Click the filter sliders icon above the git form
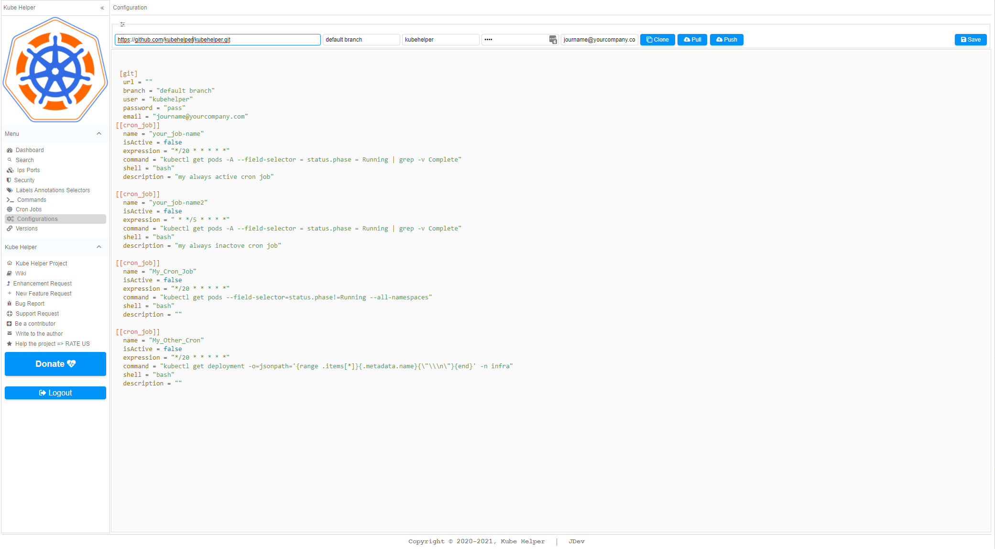 [122, 24]
